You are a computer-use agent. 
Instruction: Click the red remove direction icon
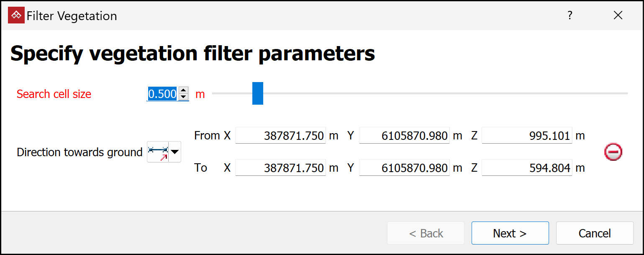pos(613,152)
